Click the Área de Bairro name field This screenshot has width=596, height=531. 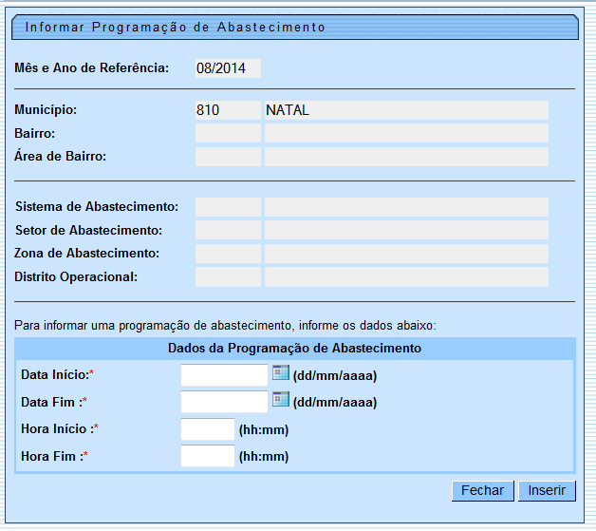(x=406, y=157)
